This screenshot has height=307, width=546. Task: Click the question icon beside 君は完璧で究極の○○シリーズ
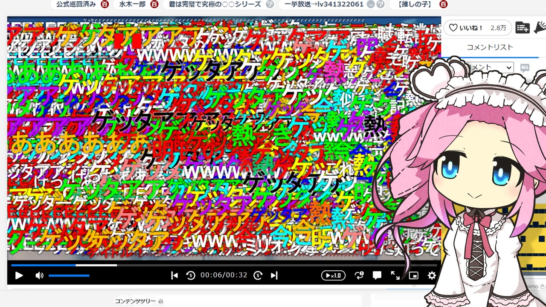tap(270, 4)
